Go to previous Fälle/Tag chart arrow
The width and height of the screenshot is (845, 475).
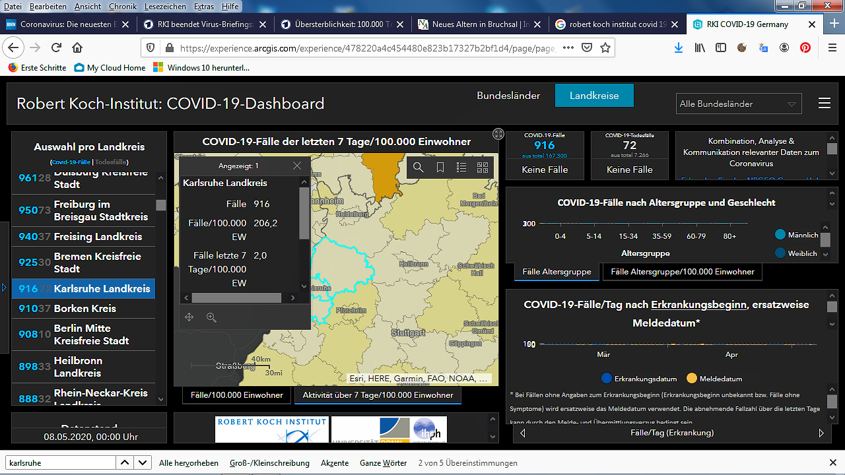click(523, 433)
